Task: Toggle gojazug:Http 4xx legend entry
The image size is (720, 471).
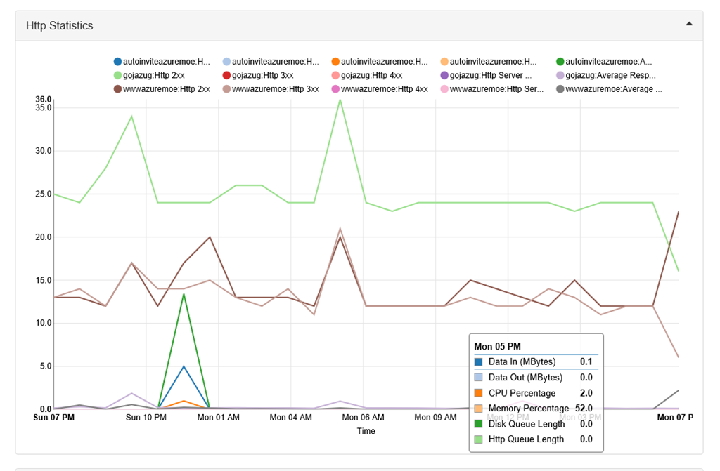Action: (x=367, y=75)
